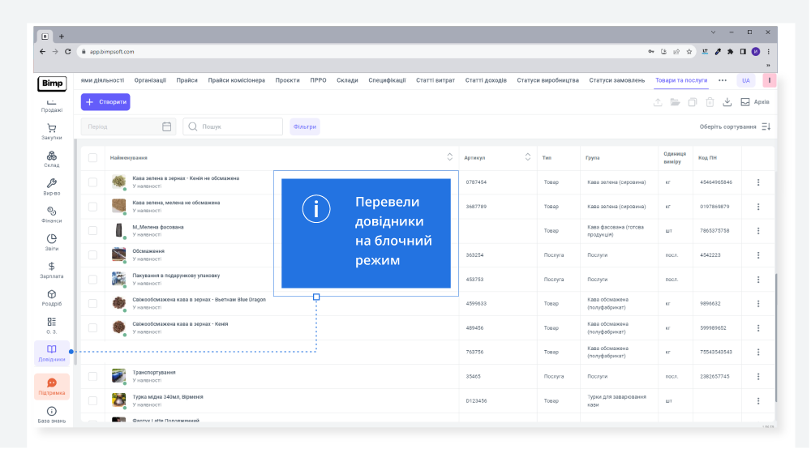Open the Статті витрат tab
Image resolution: width=811 pixels, height=449 pixels.
coord(436,80)
